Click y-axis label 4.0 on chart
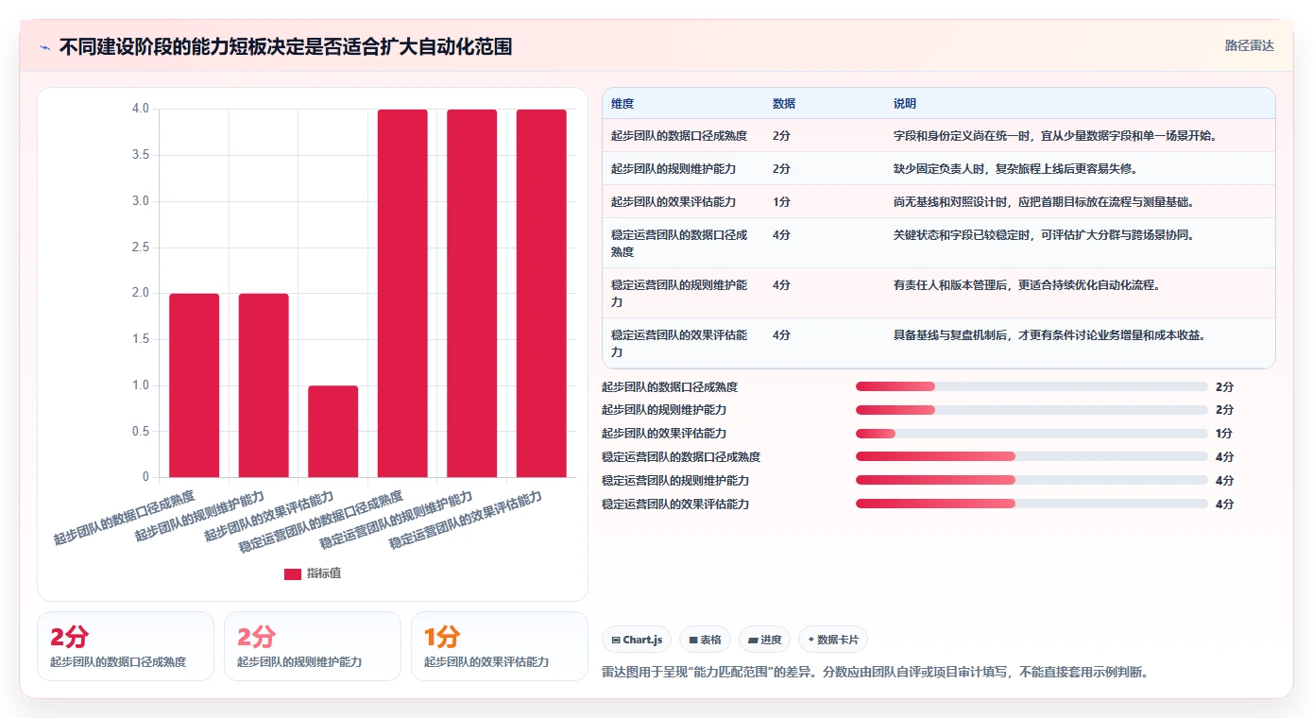The height and width of the screenshot is (718, 1313). point(140,109)
